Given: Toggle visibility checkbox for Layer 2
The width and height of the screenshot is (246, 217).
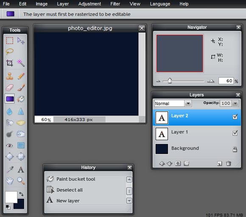Looking at the screenshot, I should click(x=235, y=117).
